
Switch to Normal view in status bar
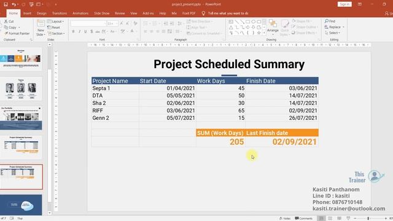(x=321, y=219)
